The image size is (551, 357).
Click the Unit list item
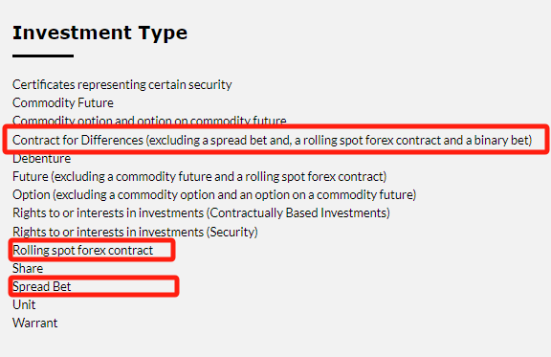(24, 304)
